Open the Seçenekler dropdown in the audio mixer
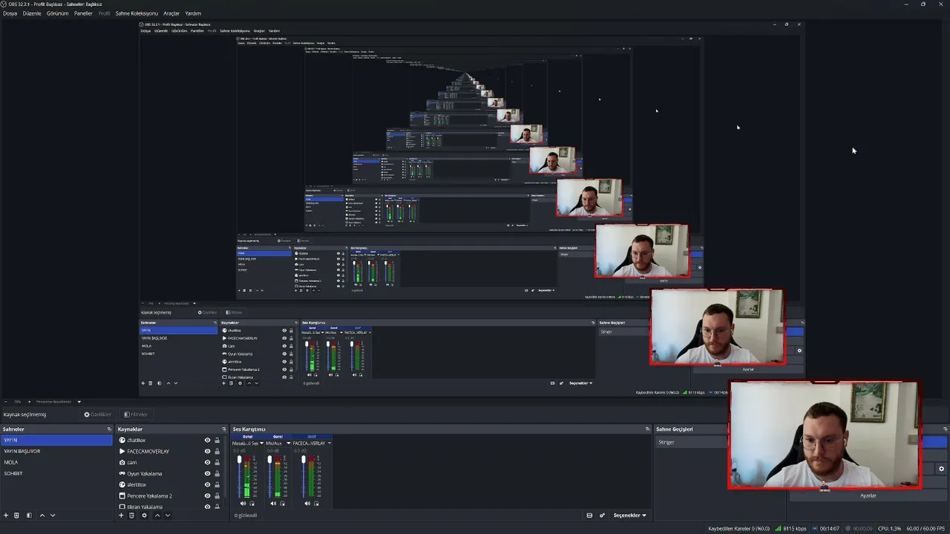Screen dimensions: 950x534 click(x=629, y=515)
